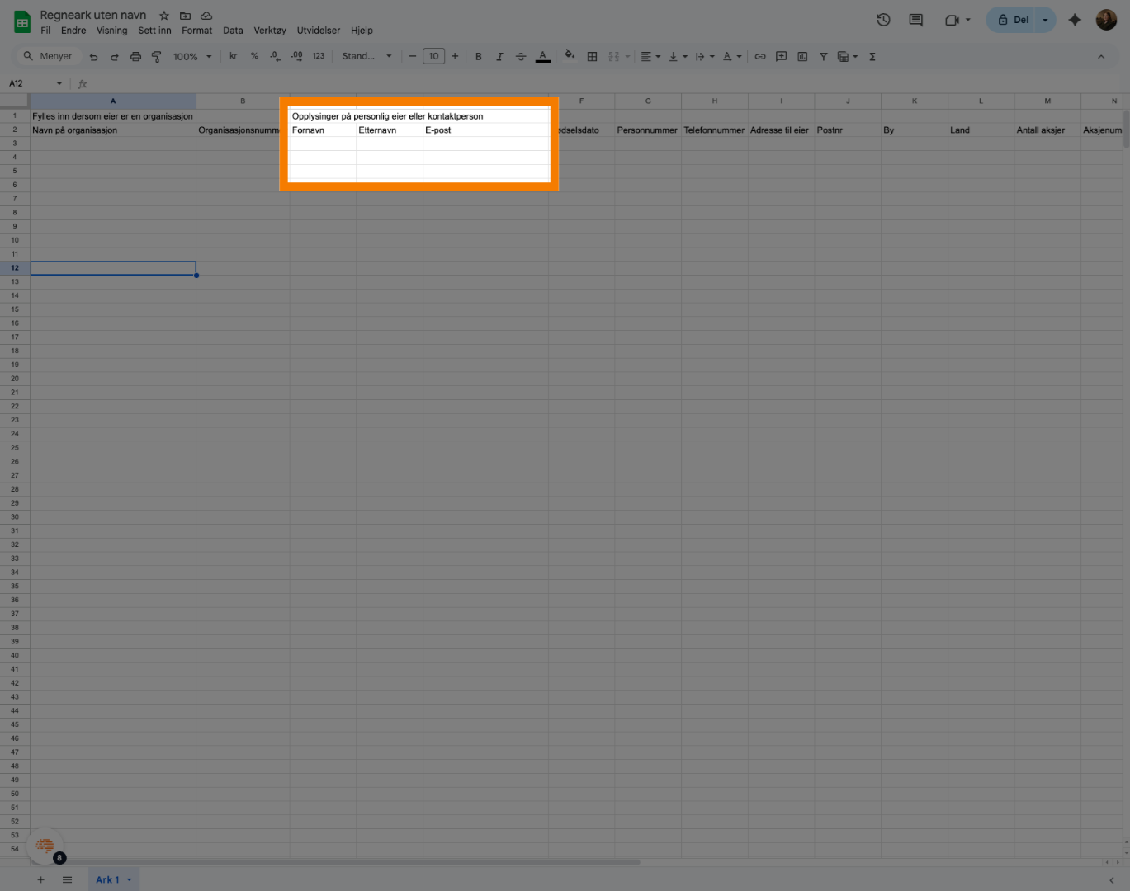
Task: Open the font dropdown showing Stand...
Action: pyautogui.click(x=366, y=56)
